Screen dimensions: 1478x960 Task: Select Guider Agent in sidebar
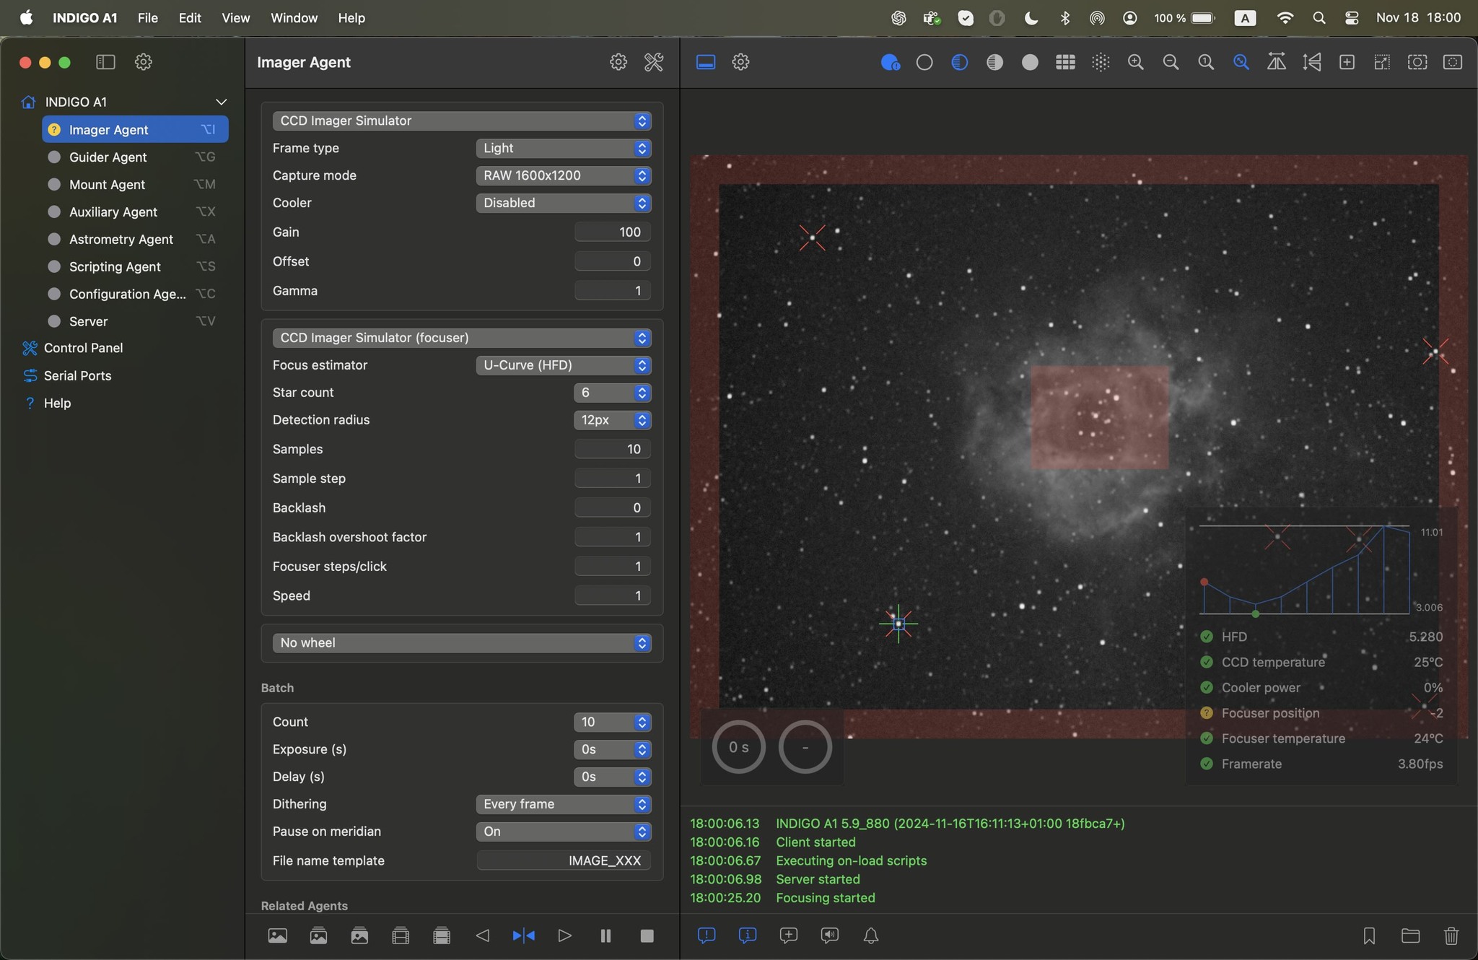(x=135, y=157)
